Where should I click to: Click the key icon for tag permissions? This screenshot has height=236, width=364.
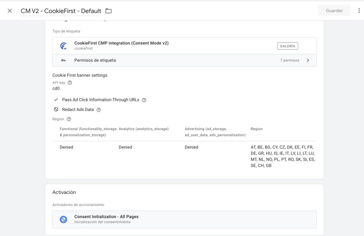63,61
